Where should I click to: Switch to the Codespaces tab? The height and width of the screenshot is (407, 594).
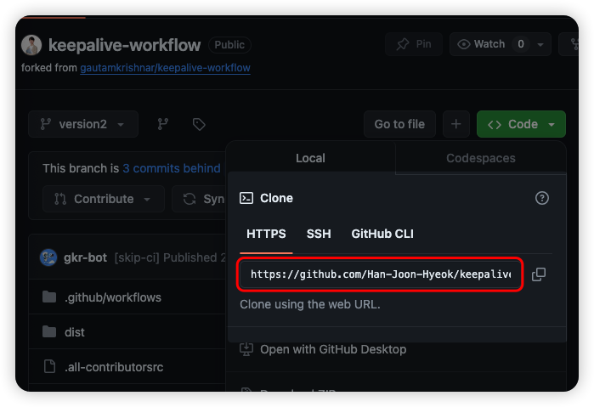[x=480, y=158]
